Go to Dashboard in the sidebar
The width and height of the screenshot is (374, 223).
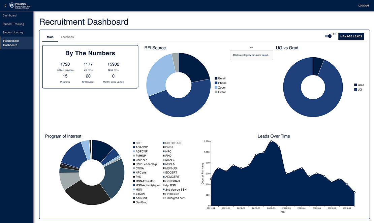click(9, 15)
